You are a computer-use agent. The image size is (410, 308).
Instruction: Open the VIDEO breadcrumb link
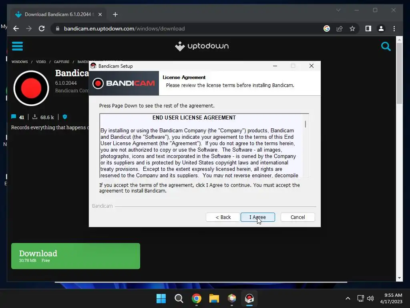pos(41,62)
